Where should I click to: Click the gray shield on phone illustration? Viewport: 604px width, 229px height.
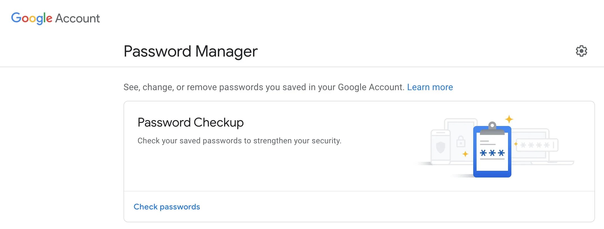tap(440, 147)
